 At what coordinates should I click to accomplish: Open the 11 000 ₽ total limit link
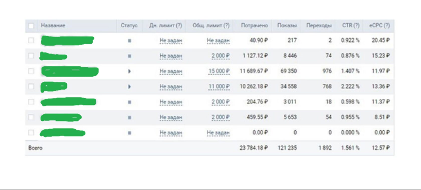219,86
